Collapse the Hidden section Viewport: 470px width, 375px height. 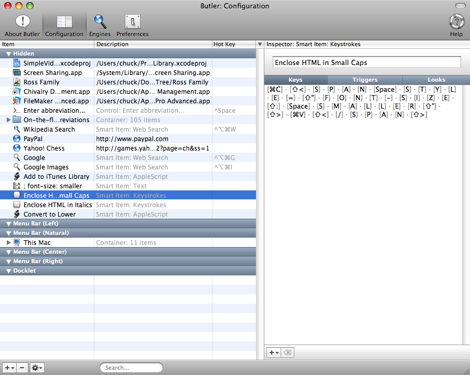tap(8, 54)
